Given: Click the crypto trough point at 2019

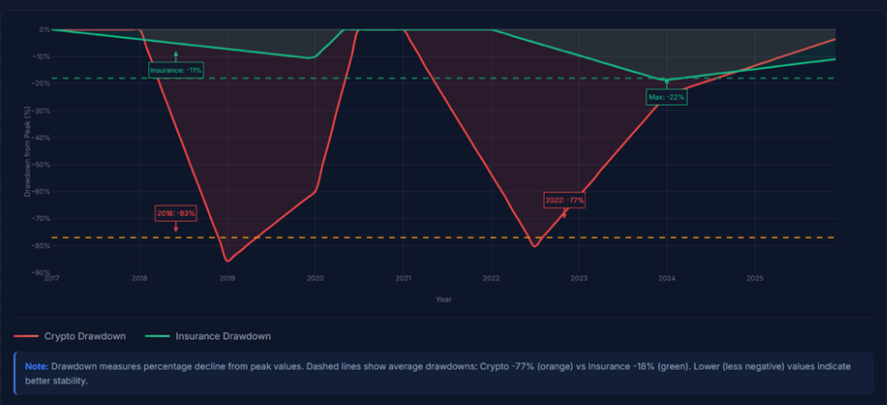Looking at the screenshot, I should pos(227,261).
